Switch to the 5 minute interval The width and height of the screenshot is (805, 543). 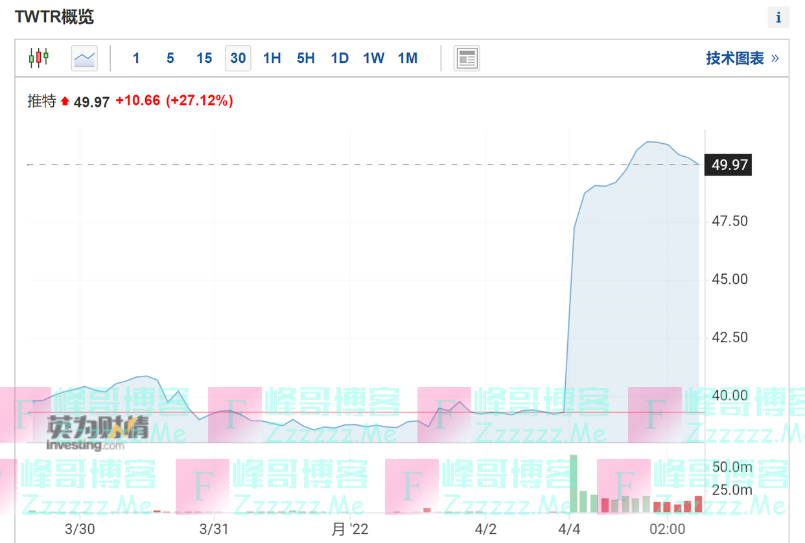click(170, 58)
